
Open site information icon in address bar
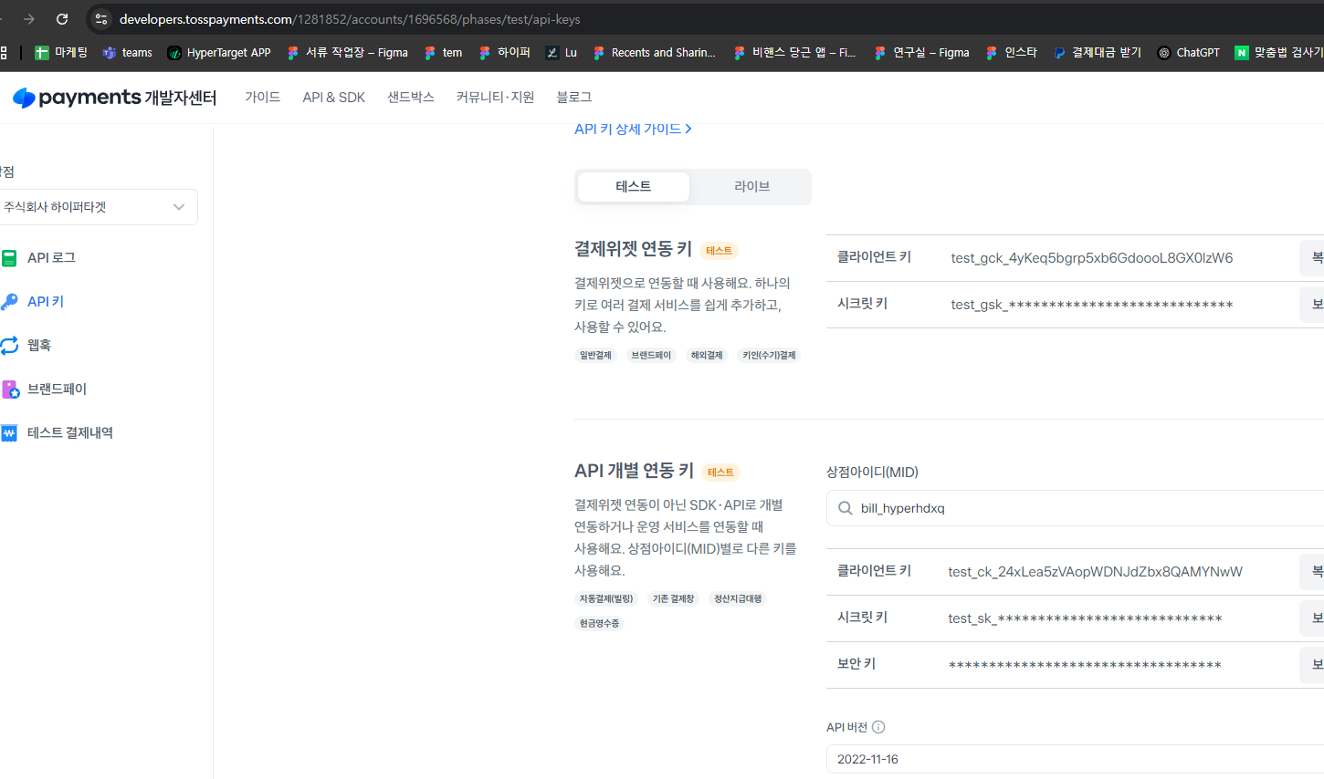(101, 18)
